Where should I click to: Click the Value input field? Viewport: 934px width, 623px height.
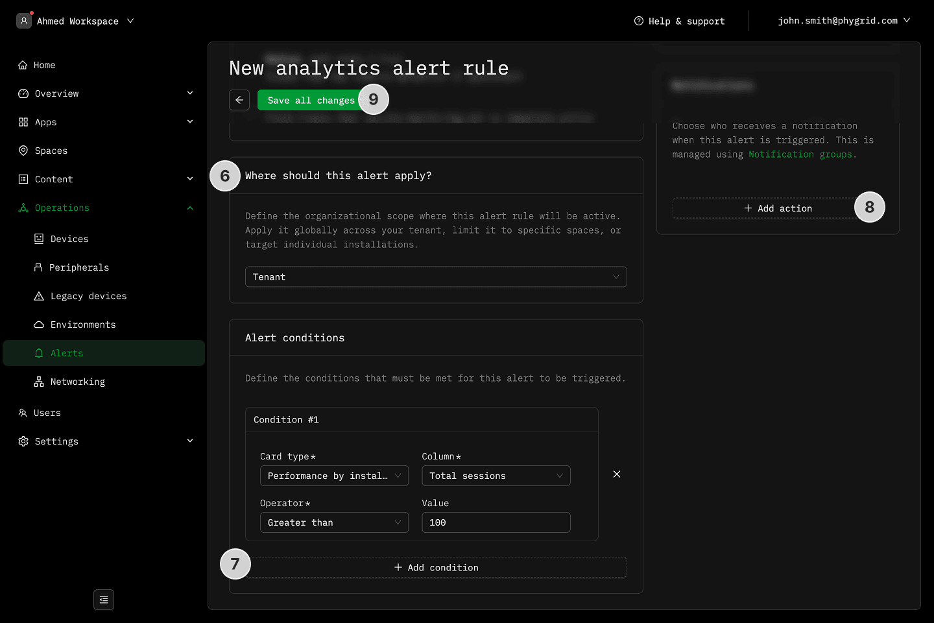496,522
